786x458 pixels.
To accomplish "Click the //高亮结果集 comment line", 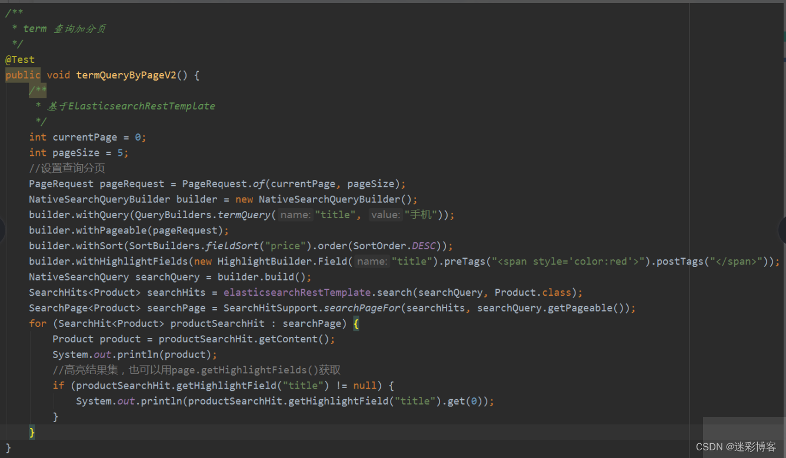I will (196, 370).
